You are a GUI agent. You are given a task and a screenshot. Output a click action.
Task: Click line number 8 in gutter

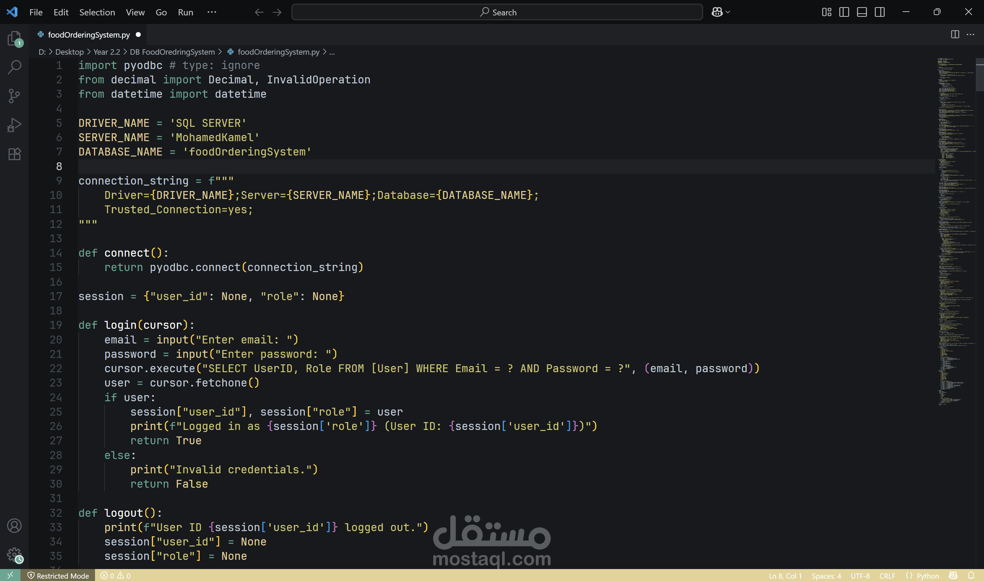point(59,166)
